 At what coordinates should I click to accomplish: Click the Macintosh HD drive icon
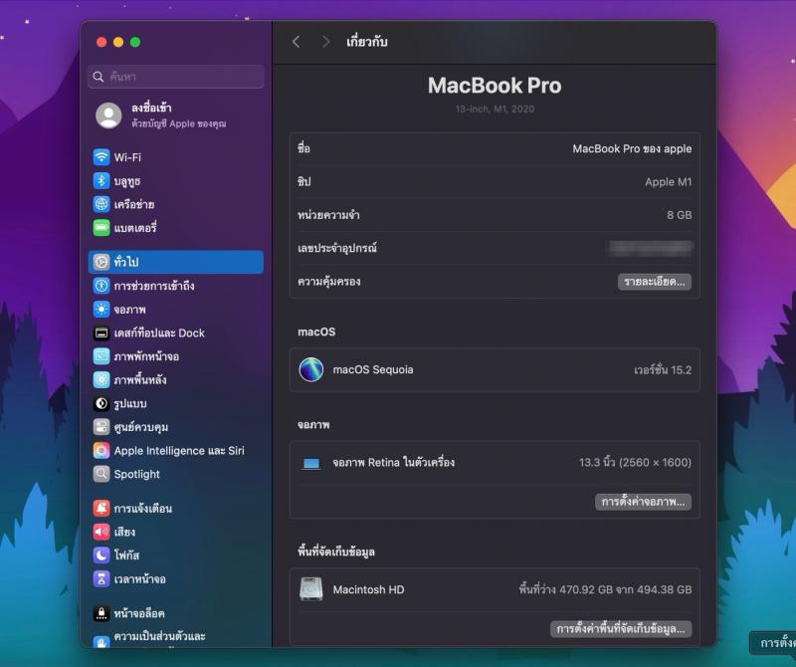311,589
